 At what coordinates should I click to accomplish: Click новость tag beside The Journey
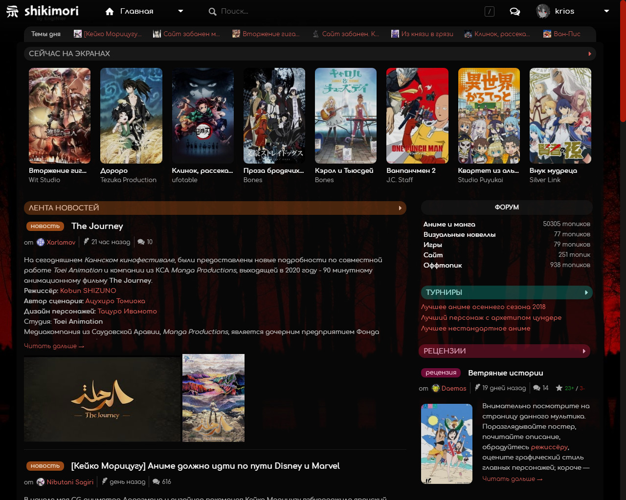[x=45, y=226]
